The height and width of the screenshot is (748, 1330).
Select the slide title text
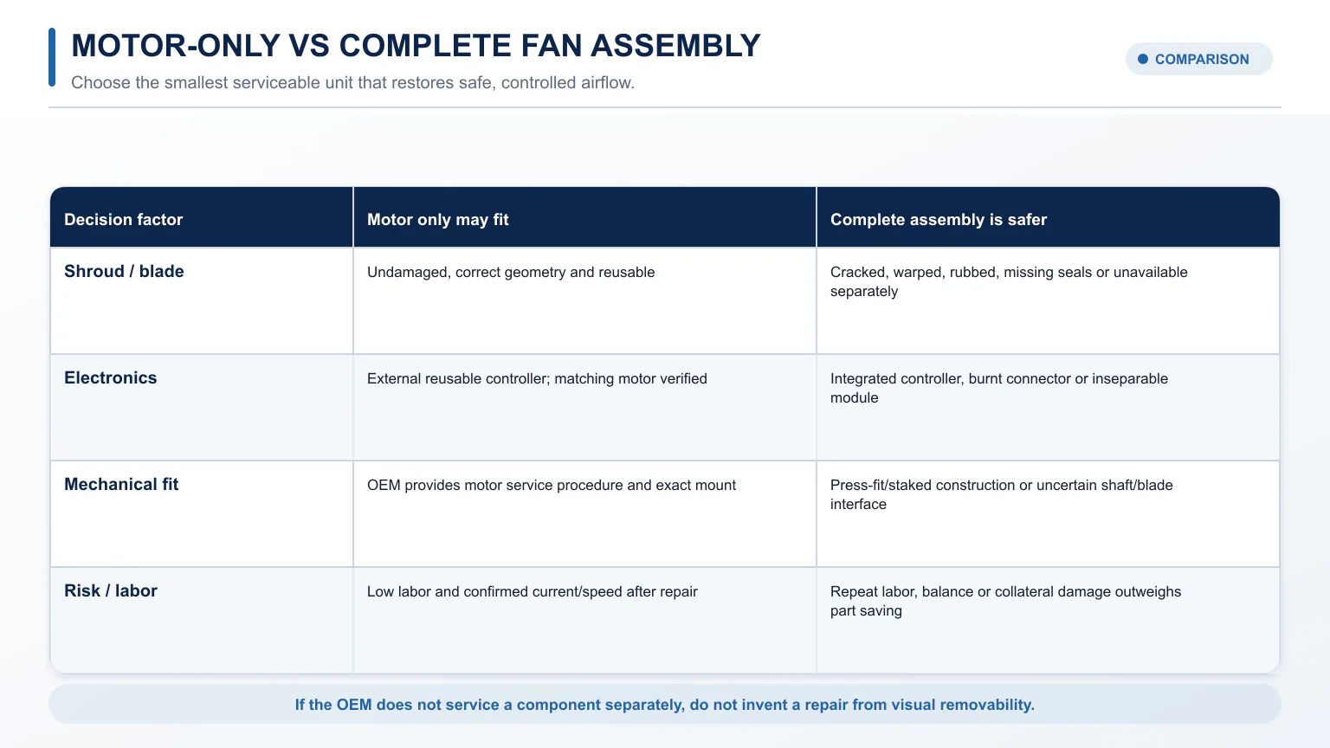(x=416, y=46)
